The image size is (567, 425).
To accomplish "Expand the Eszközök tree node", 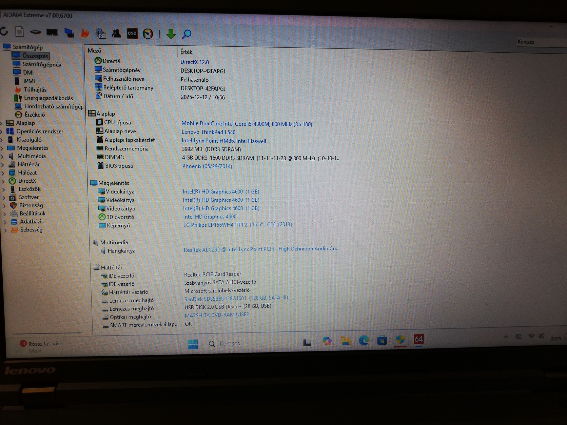I will (4, 189).
